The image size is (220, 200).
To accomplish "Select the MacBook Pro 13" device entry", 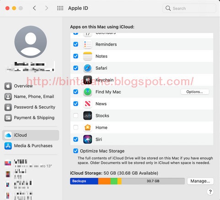I will (28, 164).
